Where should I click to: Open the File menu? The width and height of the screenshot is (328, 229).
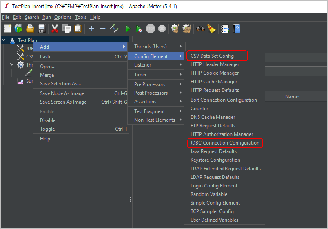(6, 17)
